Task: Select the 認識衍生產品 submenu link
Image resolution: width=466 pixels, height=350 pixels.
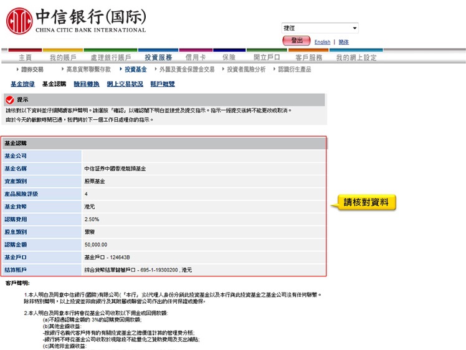Action: click(x=295, y=69)
